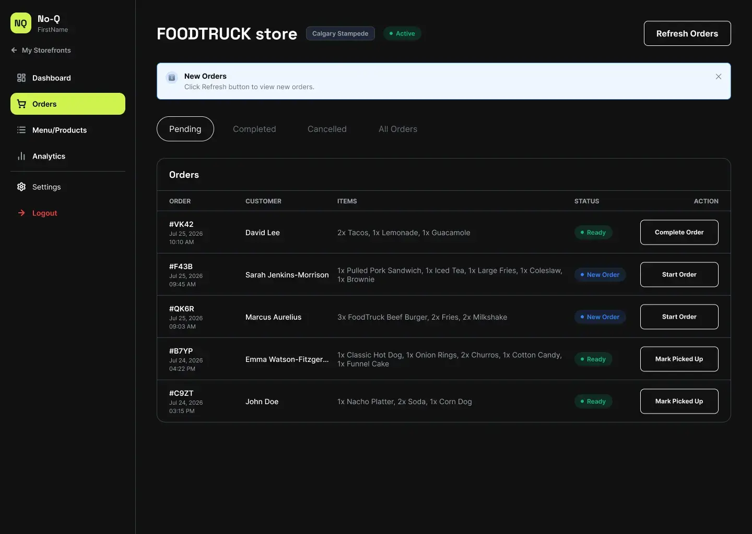Click the Dashboard grid icon
Image resolution: width=752 pixels, height=534 pixels.
pos(21,78)
